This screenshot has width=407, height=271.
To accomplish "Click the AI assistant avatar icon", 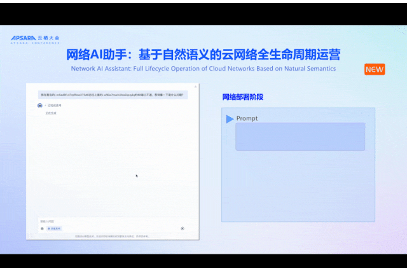I will [40, 106].
